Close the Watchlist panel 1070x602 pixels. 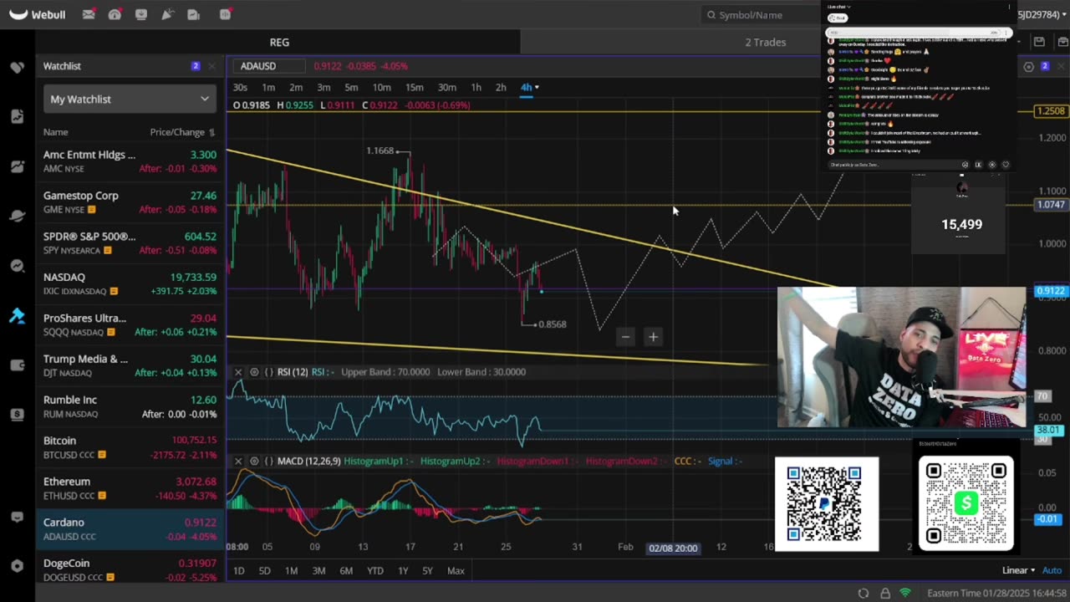pos(211,66)
